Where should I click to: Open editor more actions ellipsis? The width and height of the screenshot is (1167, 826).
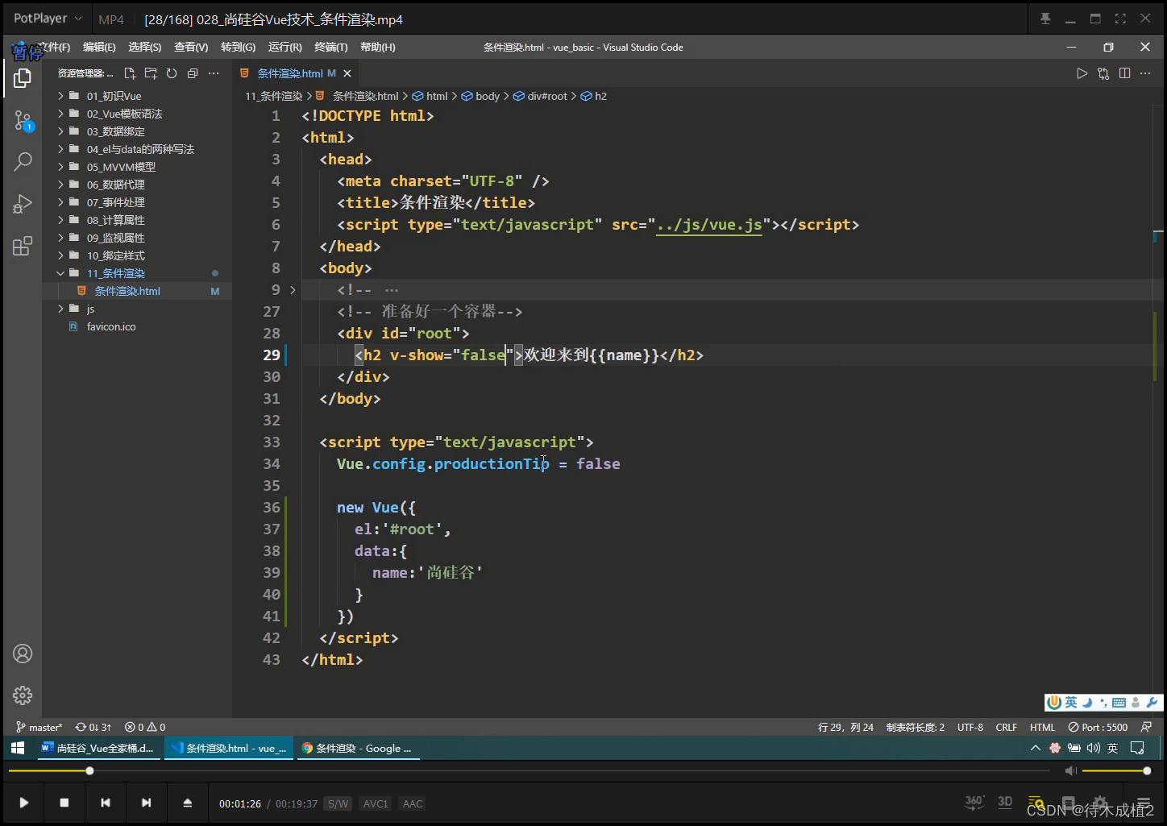(1145, 73)
